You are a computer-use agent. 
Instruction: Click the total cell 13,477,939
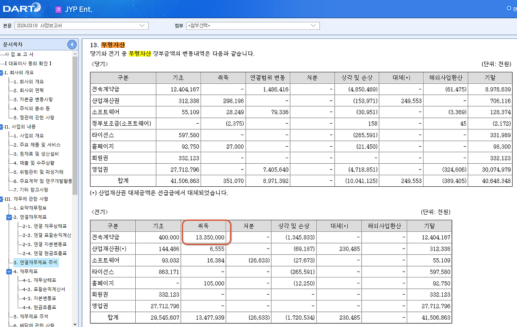[x=209, y=318]
